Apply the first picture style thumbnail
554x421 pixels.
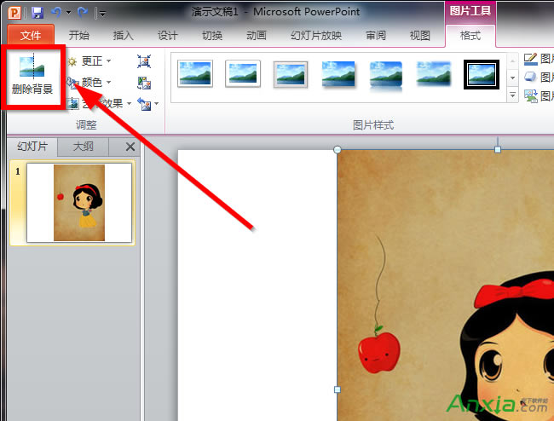pos(195,74)
